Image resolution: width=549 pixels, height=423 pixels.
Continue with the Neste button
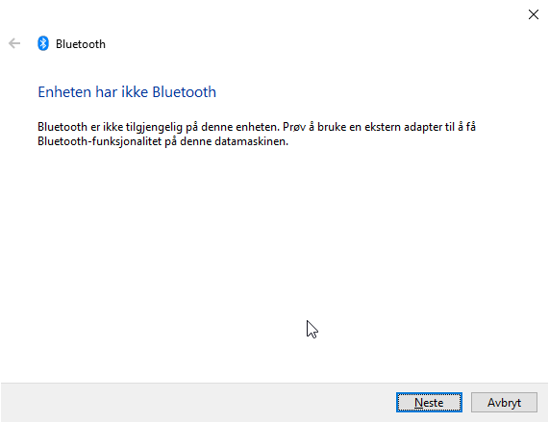coord(429,403)
